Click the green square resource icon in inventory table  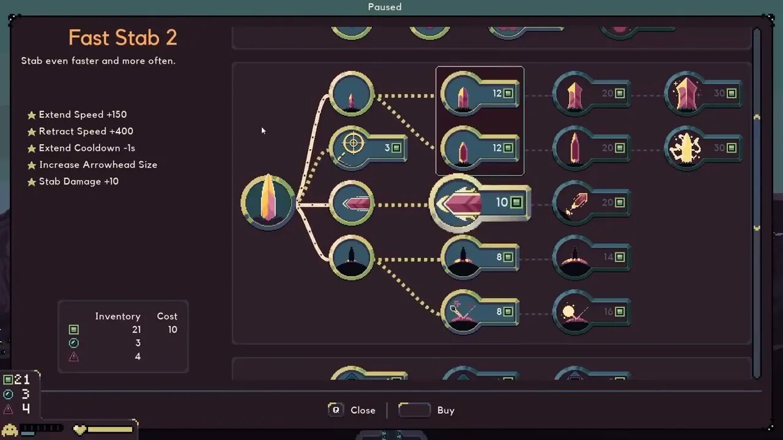click(74, 329)
